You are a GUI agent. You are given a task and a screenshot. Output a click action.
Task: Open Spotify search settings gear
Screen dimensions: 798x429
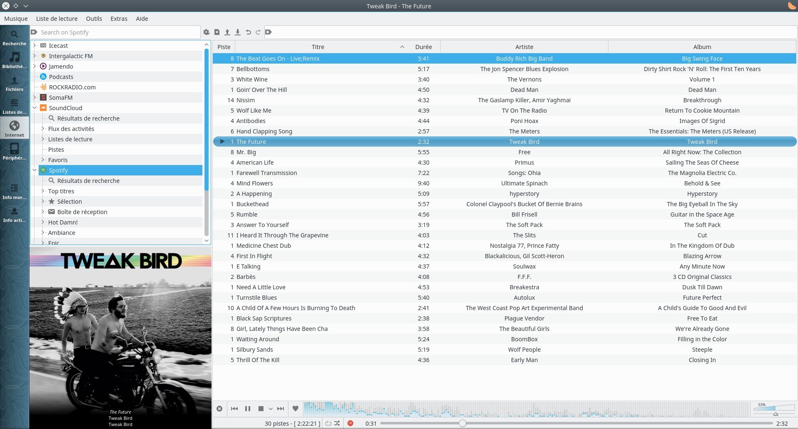point(207,32)
